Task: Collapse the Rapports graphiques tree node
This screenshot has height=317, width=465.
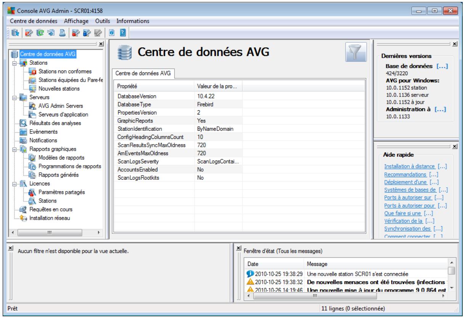Action: [x=15, y=149]
